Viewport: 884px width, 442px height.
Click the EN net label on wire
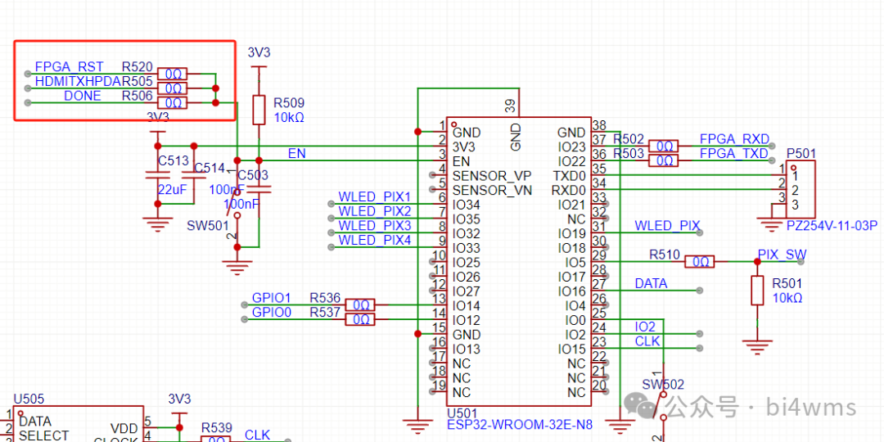[296, 153]
